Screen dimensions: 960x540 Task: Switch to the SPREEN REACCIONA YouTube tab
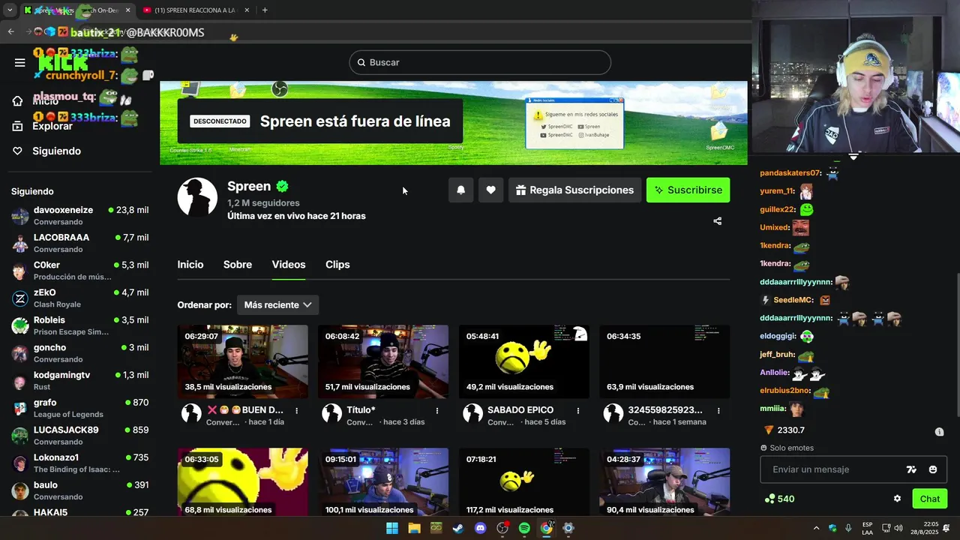[196, 10]
